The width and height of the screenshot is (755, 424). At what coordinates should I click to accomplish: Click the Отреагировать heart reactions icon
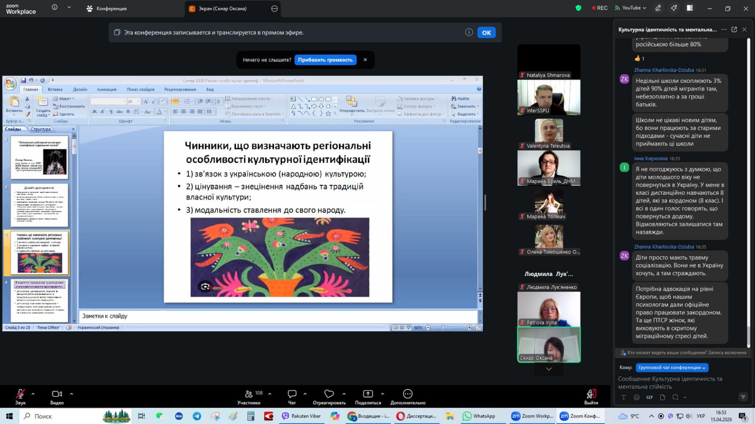point(329,394)
